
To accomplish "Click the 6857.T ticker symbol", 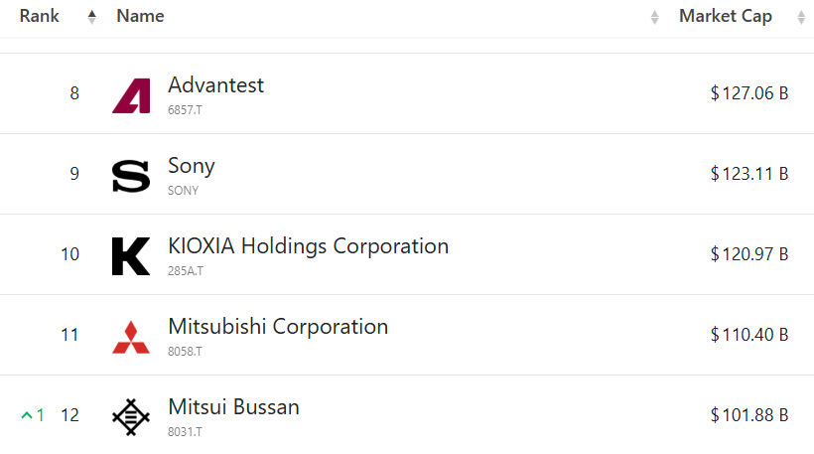I will pyautogui.click(x=185, y=109).
